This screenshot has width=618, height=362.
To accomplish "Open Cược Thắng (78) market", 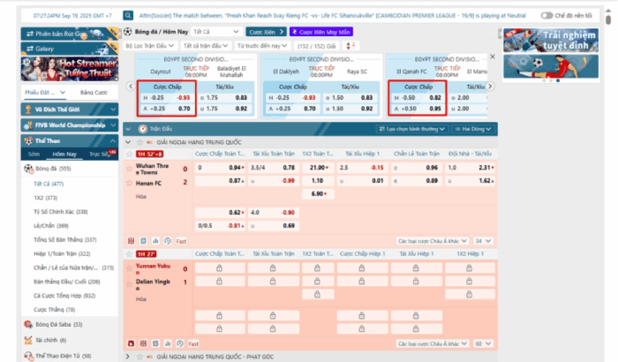I will pos(55,310).
